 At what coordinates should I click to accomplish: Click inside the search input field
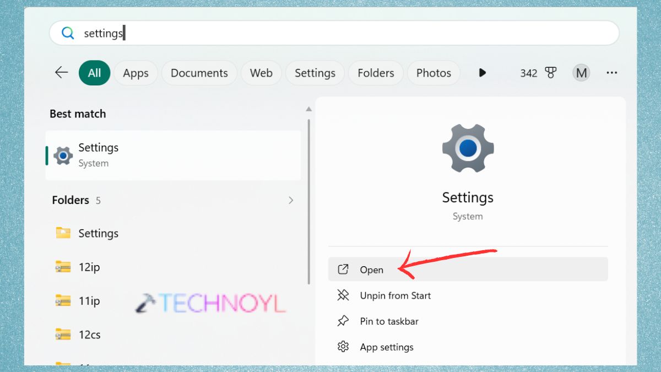pos(220,33)
